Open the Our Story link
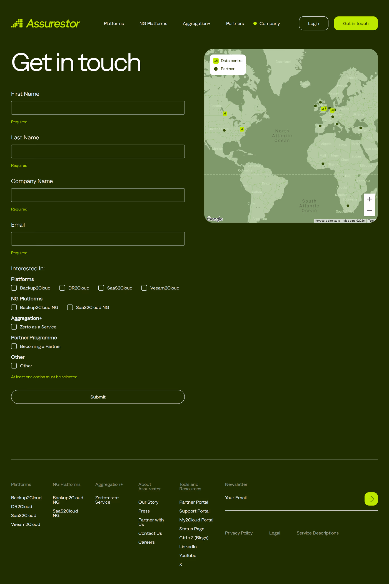Image resolution: width=389 pixels, height=584 pixels. click(x=148, y=502)
